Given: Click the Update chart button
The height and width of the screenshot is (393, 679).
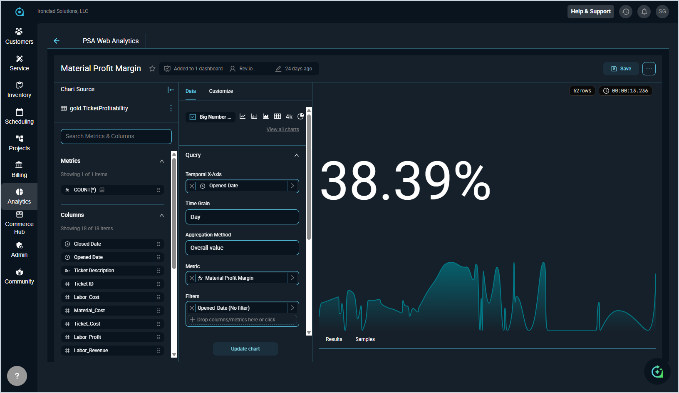Looking at the screenshot, I should point(245,349).
